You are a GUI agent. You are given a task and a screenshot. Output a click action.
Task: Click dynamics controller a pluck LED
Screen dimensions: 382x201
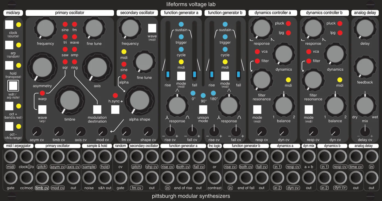(x=288, y=23)
